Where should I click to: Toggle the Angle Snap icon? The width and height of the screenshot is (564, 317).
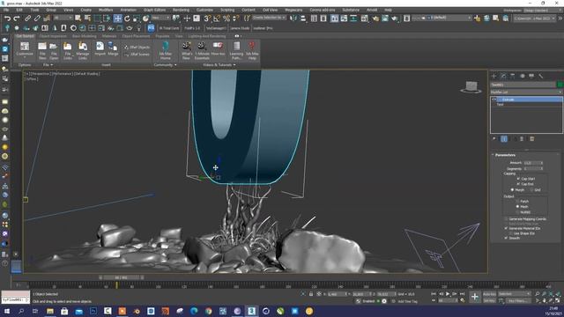point(217,18)
